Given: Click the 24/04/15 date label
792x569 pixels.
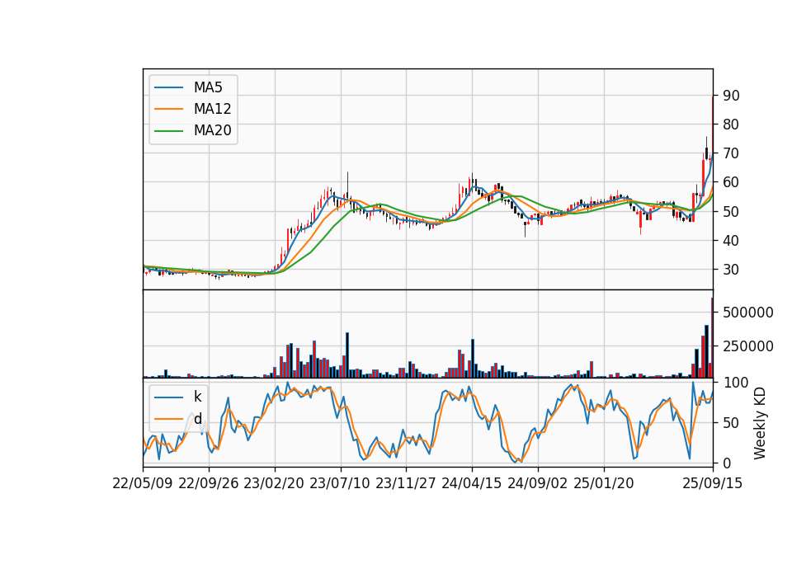Looking at the screenshot, I should click(472, 483).
